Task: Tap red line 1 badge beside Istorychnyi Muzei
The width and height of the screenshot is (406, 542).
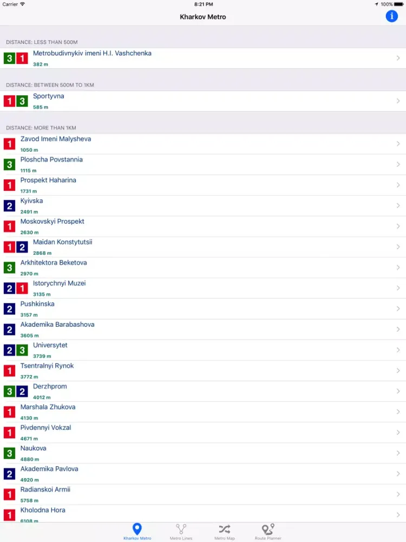Action: (22, 288)
